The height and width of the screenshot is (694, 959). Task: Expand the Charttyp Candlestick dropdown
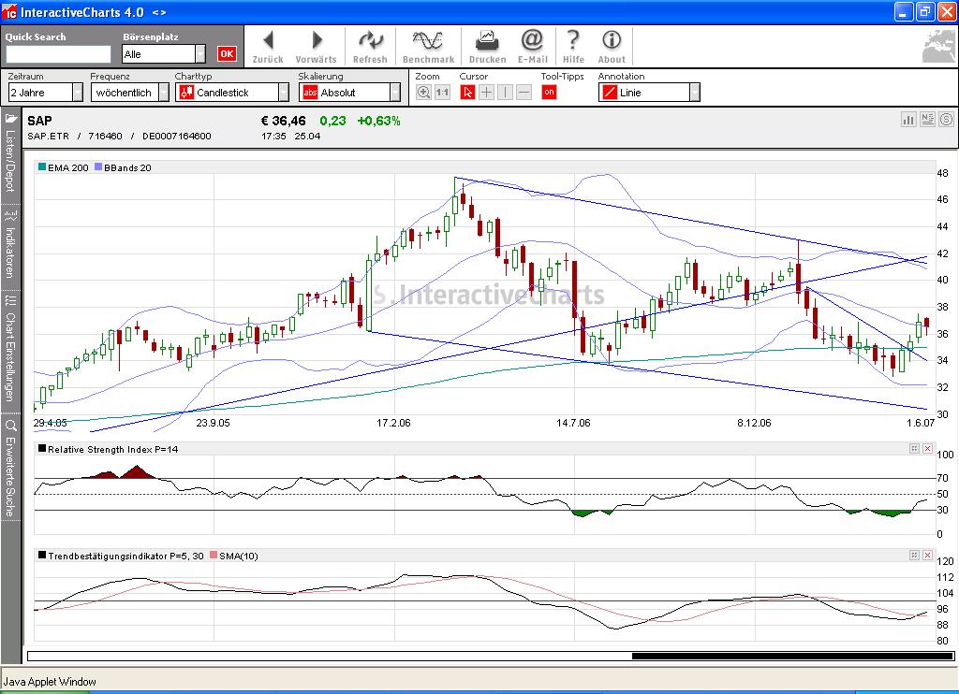(232, 93)
